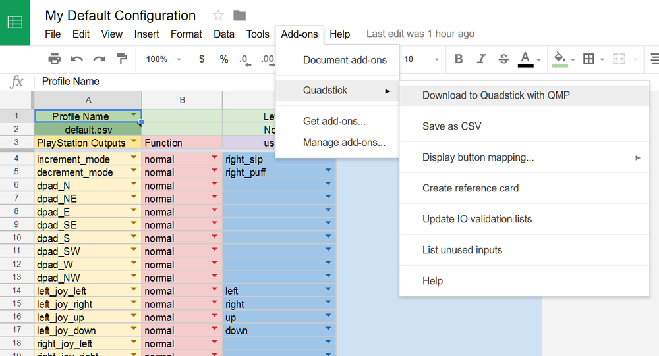Click the right_sip cell
Screen dimensions: 659x356
coord(279,159)
